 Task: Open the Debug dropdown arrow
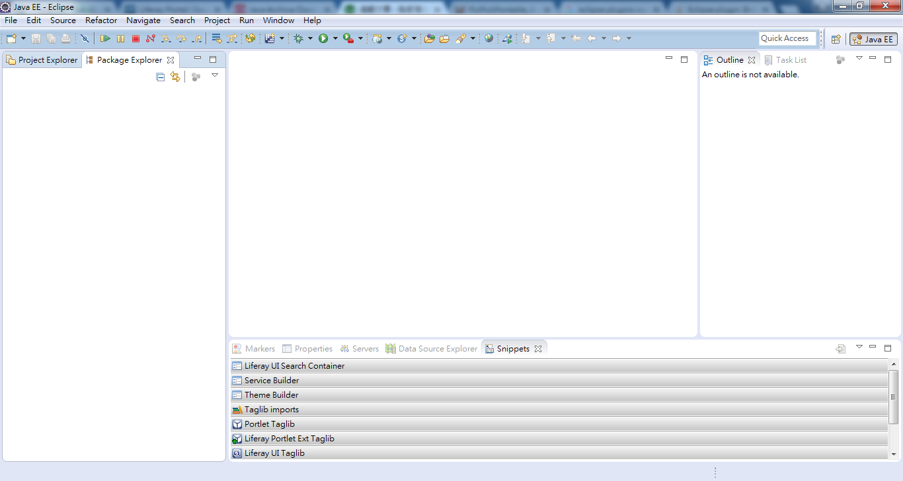point(310,38)
